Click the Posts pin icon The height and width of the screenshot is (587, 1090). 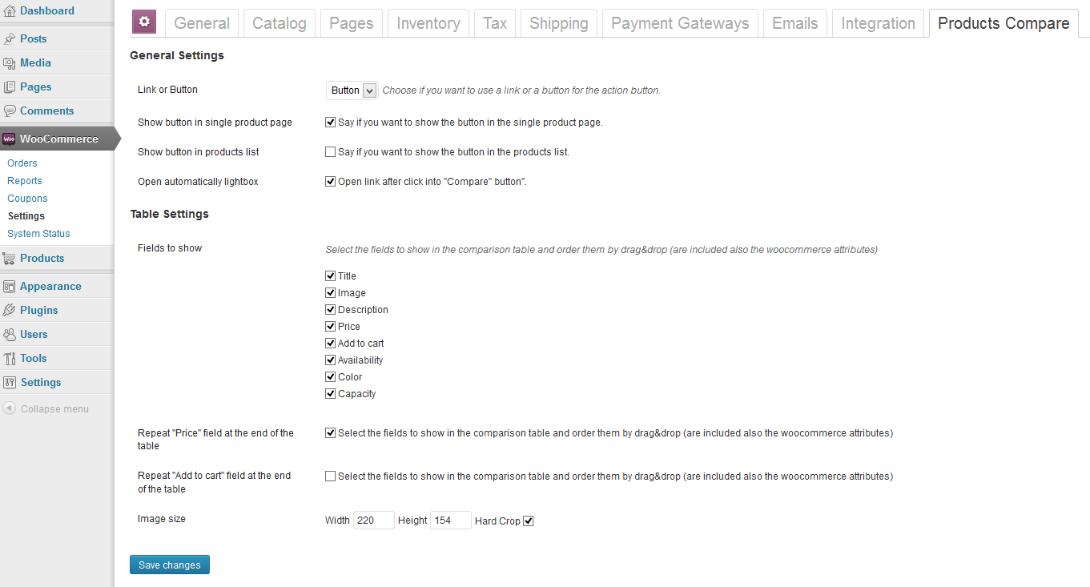(x=9, y=38)
